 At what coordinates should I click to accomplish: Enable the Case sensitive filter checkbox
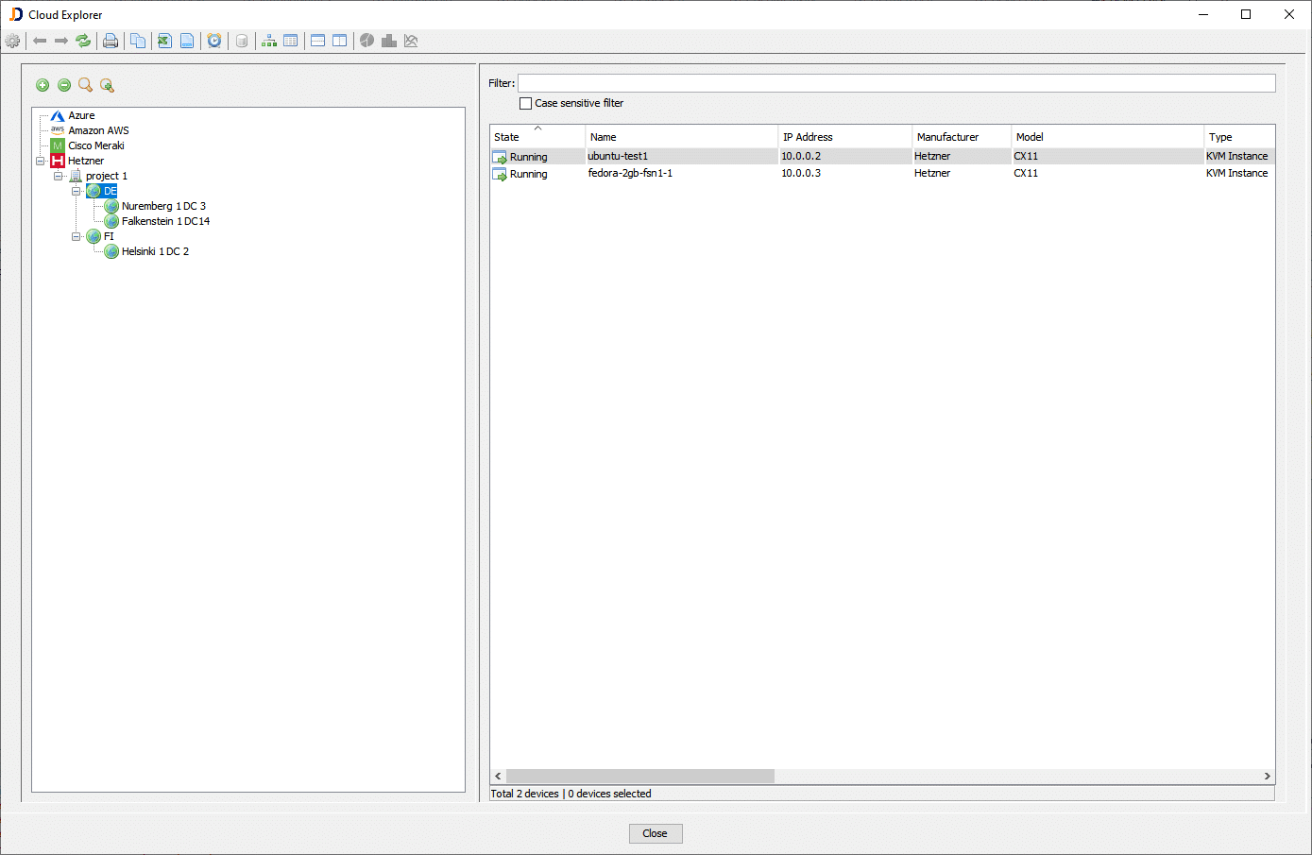pyautogui.click(x=526, y=103)
